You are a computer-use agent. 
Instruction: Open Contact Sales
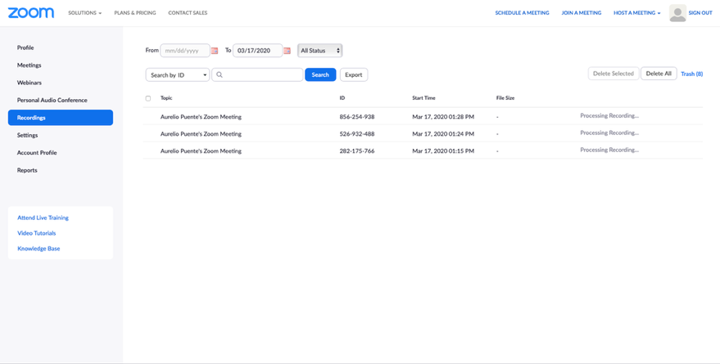pyautogui.click(x=188, y=13)
